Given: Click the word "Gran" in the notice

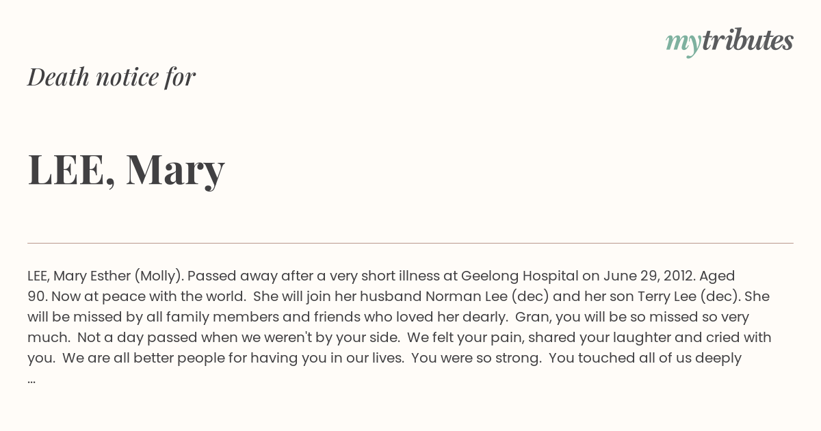Looking at the screenshot, I should [x=531, y=317].
